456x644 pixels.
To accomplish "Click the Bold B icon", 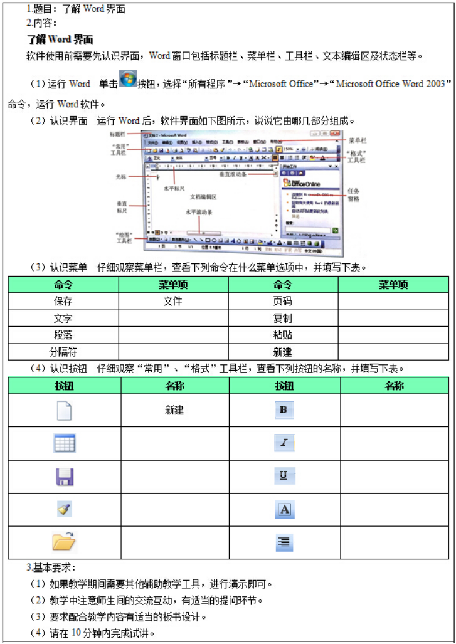I will (x=284, y=409).
